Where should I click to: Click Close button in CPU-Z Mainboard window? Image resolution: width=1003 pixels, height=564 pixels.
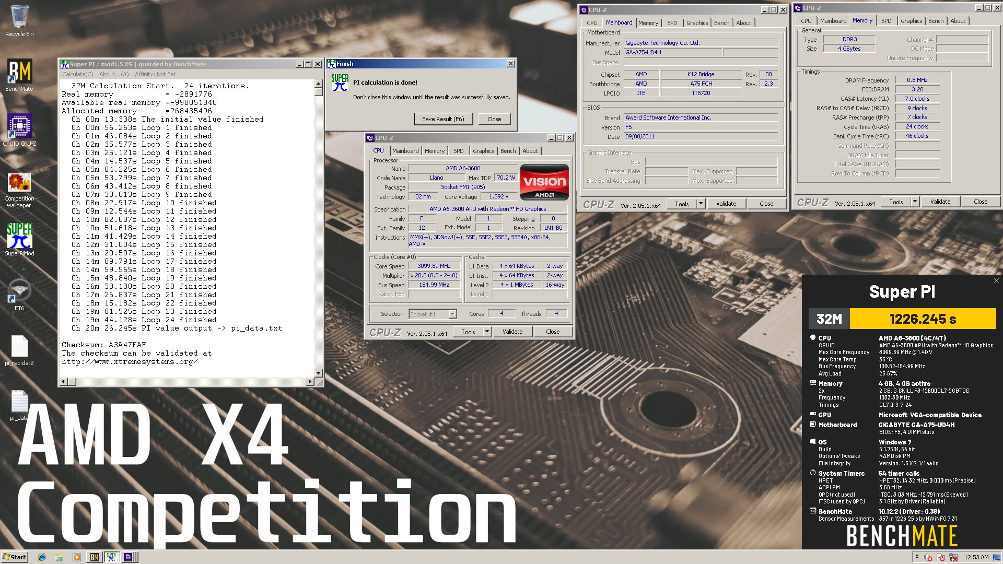click(x=766, y=204)
